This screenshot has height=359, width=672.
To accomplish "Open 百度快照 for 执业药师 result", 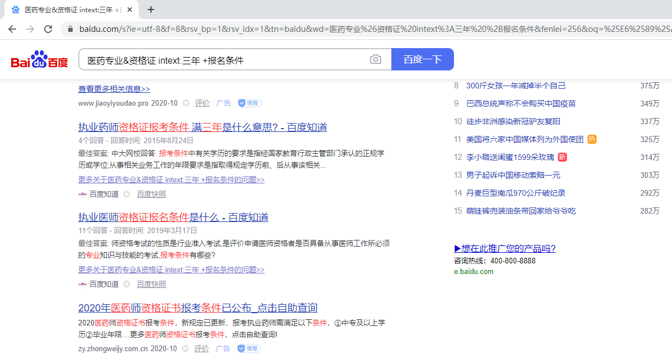I will point(152,194).
